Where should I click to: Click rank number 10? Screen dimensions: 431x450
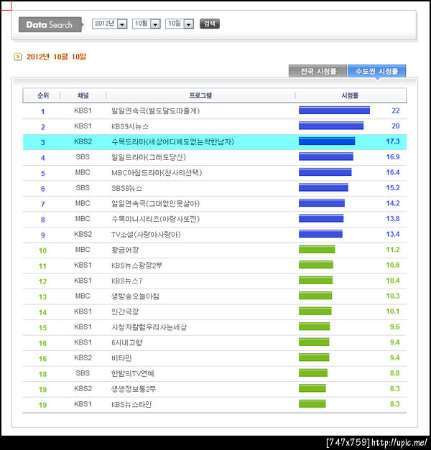[43, 250]
